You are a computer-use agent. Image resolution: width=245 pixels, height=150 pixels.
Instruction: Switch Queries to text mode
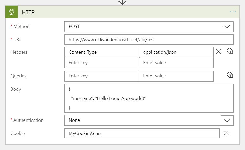tap(230, 75)
